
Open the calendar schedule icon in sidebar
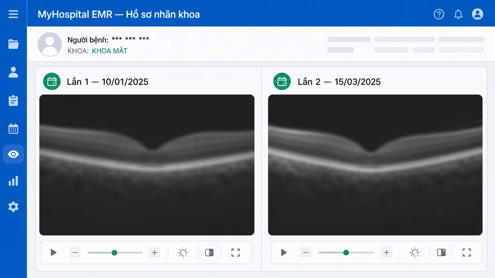[13, 129]
